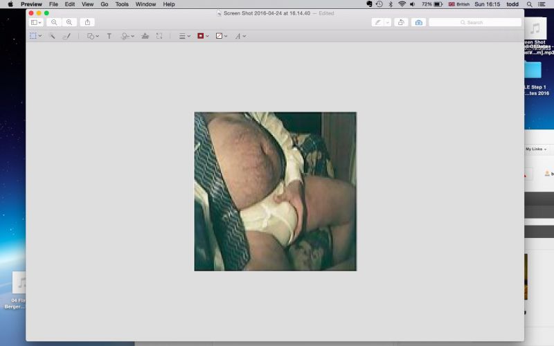
Task: Open the red Border Color swatch
Action: (x=203, y=36)
